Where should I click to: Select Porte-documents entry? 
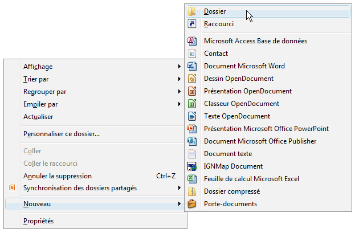coord(268,204)
